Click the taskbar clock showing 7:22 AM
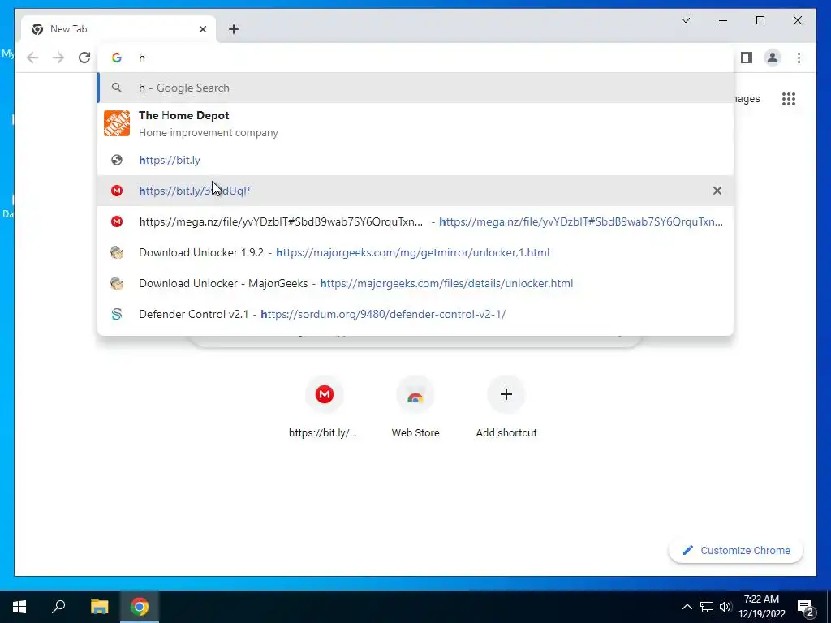 761,607
